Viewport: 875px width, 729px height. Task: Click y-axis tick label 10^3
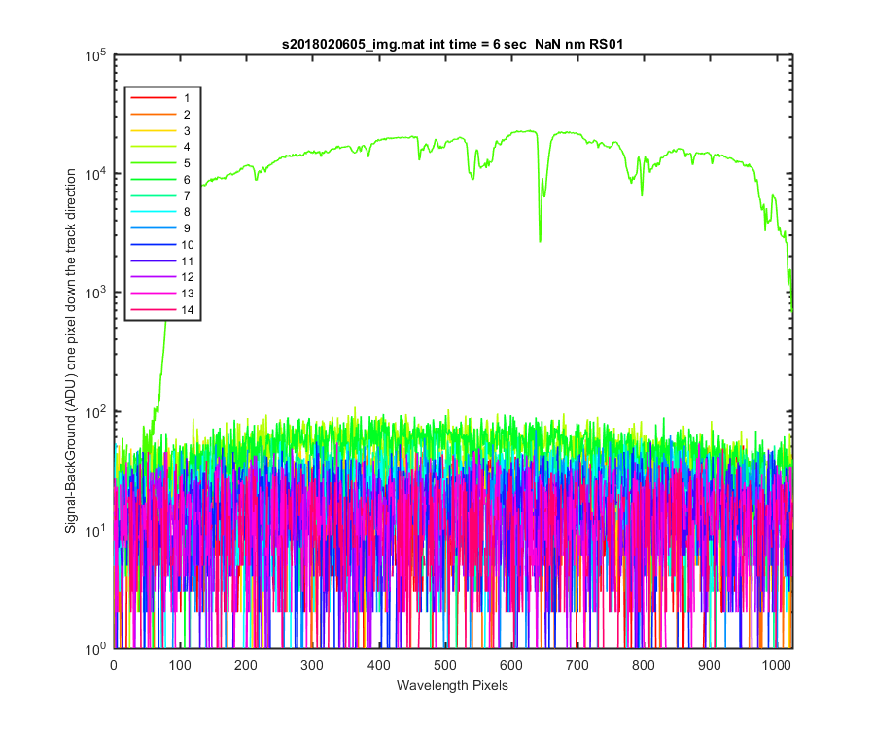click(95, 294)
